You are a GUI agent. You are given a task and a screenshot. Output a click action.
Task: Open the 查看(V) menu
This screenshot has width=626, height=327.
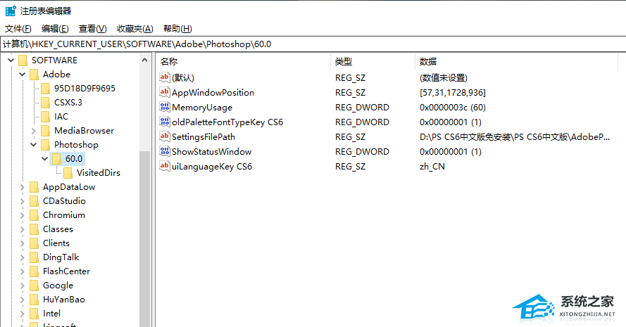93,29
